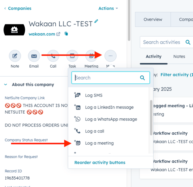Click the Note activity icon

click(x=15, y=56)
